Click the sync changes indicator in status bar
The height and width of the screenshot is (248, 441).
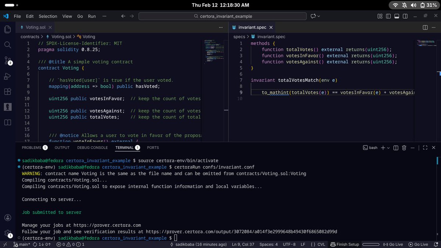coord(41,244)
